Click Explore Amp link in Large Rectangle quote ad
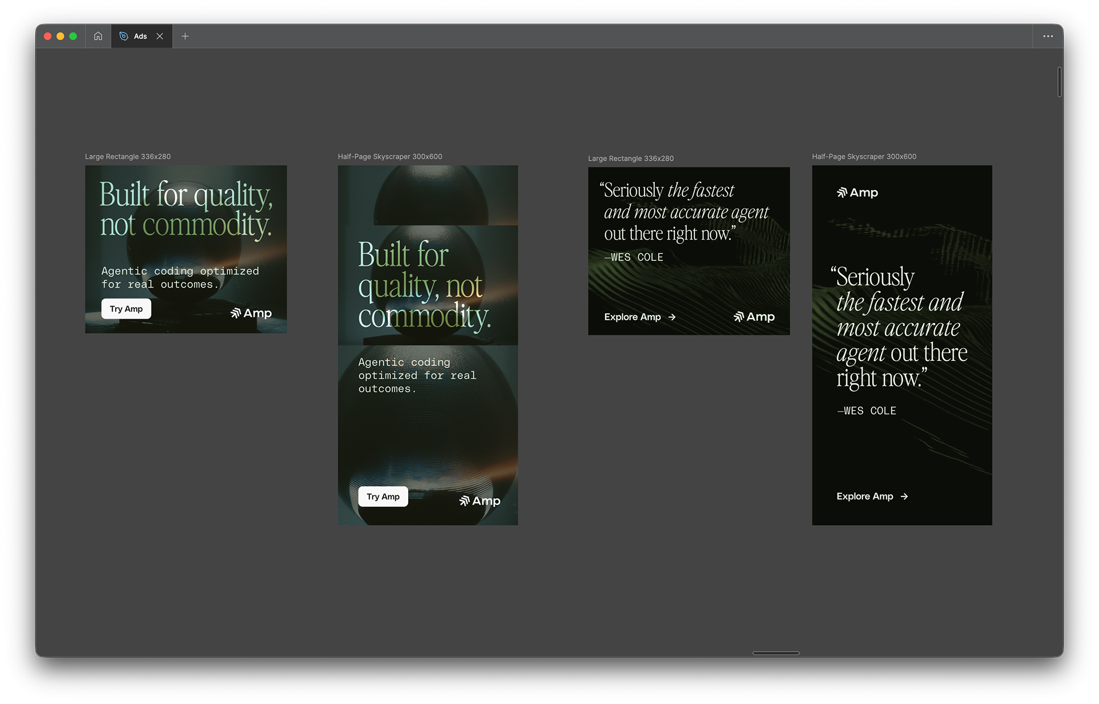 (x=639, y=317)
